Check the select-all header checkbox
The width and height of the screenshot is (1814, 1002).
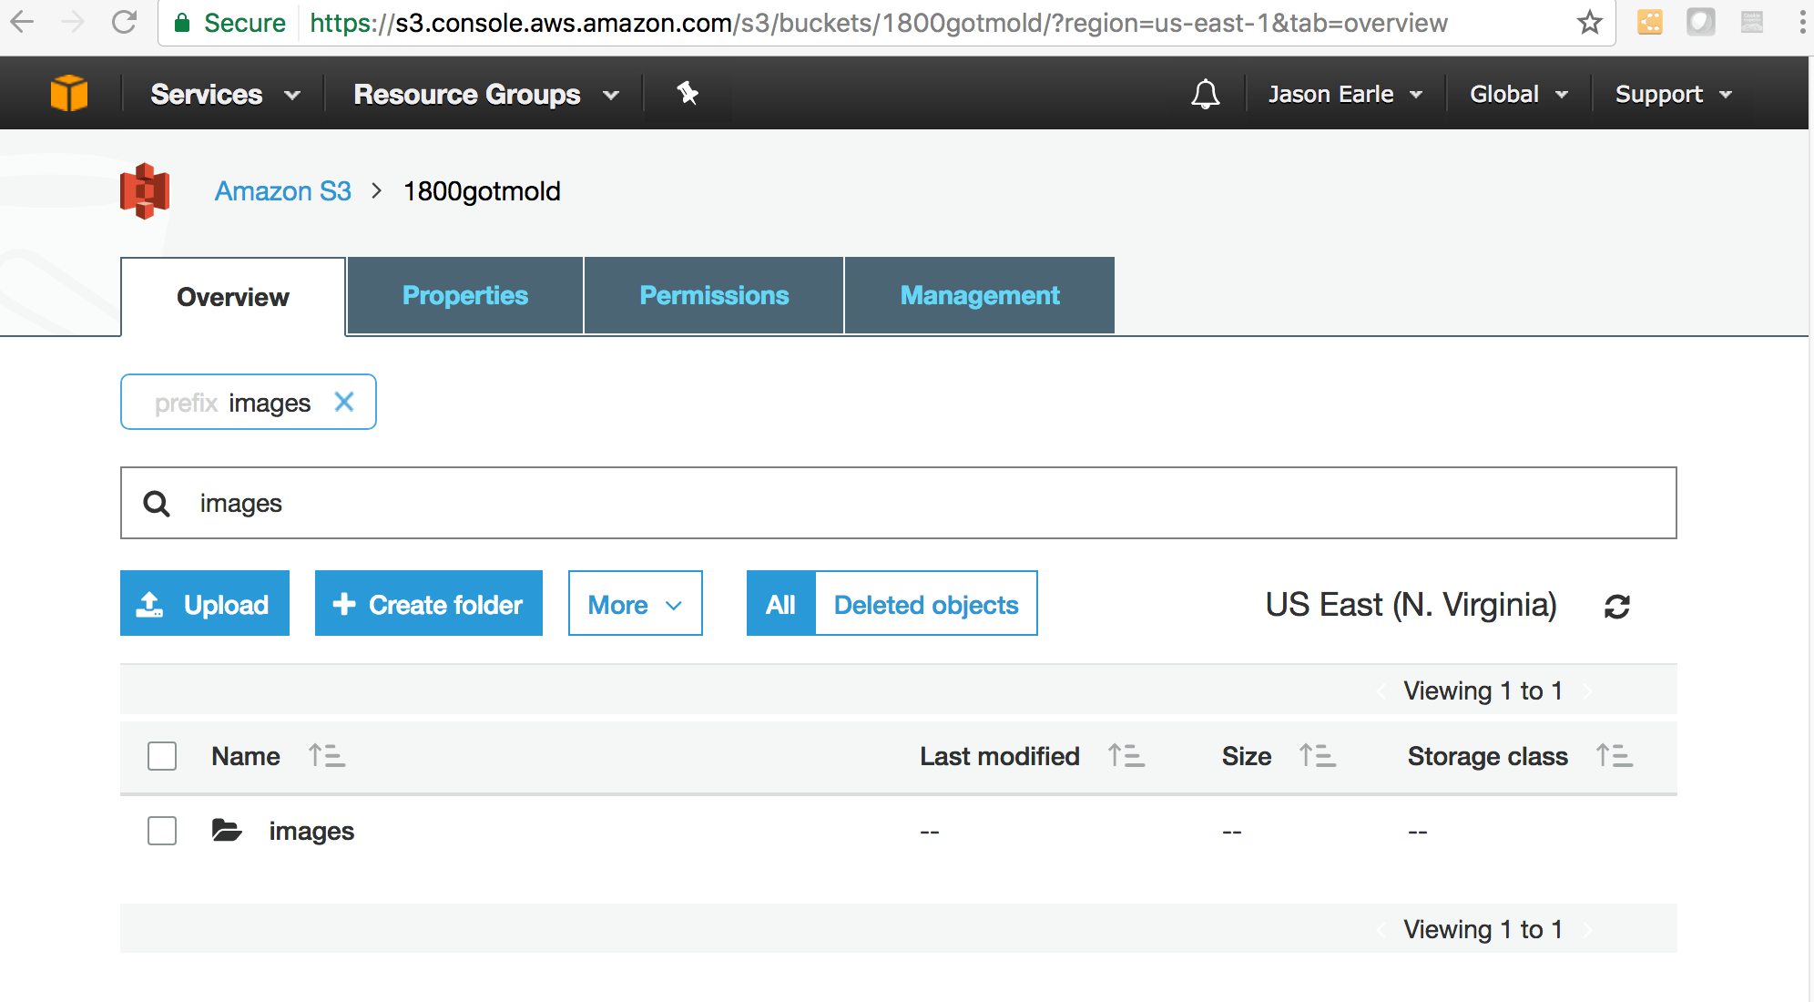click(x=162, y=756)
